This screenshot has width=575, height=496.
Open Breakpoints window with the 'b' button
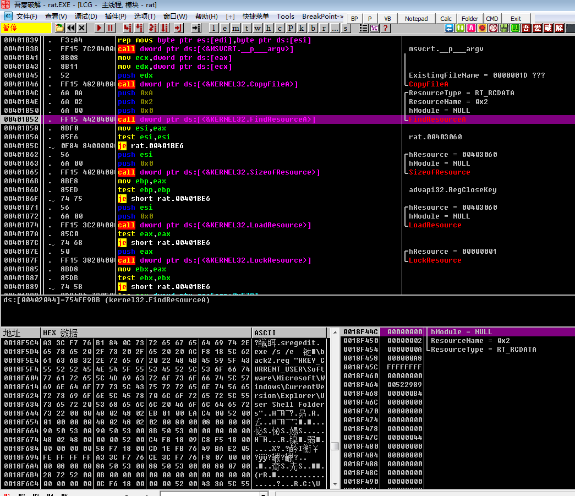pos(313,28)
